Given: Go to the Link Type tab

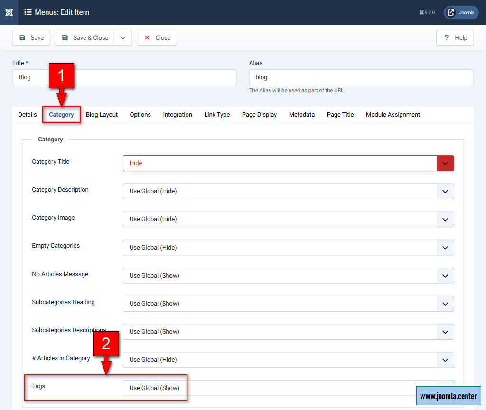Looking at the screenshot, I should click(217, 115).
